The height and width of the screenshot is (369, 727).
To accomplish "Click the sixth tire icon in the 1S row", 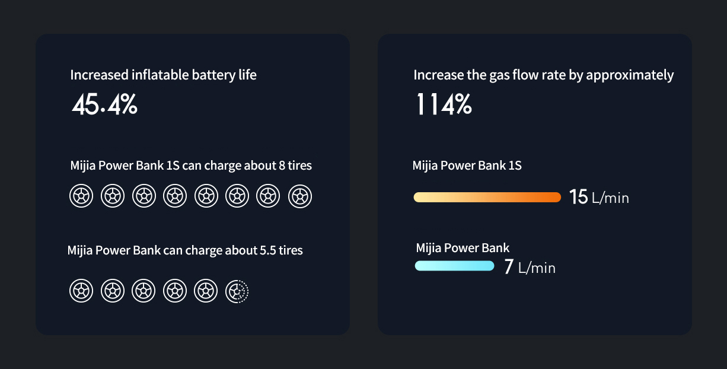I will pyautogui.click(x=237, y=196).
